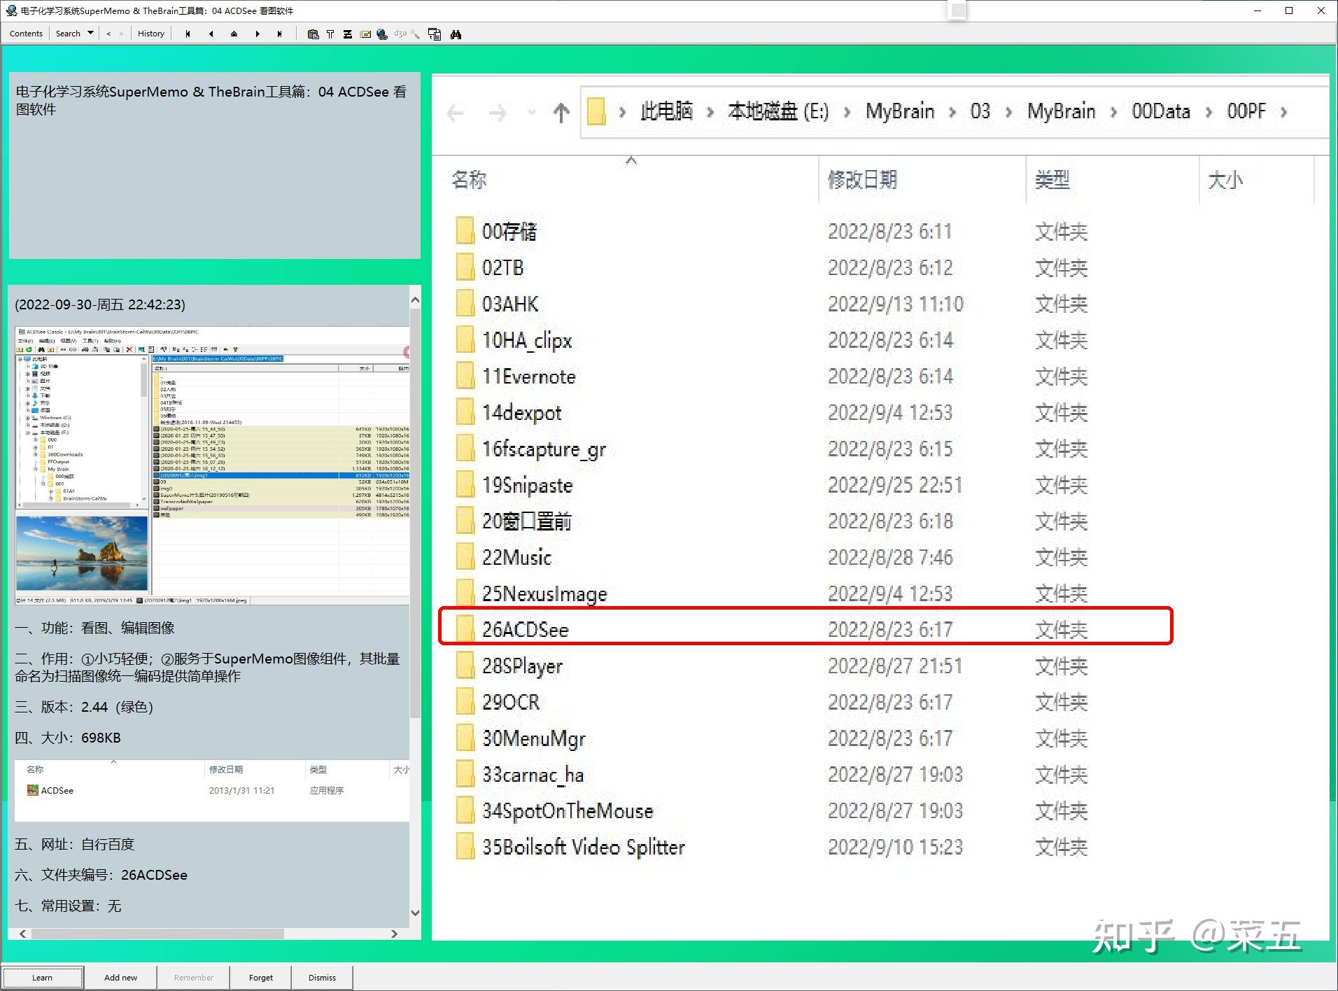Click the folder icon beside 29OCR

(465, 701)
